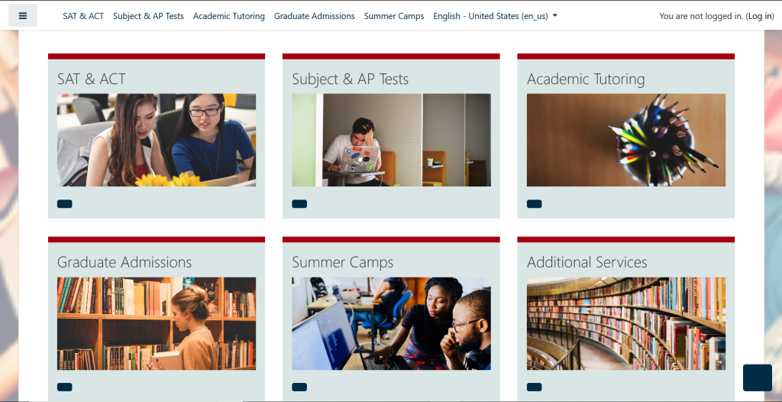Viewport: 782px width, 402px height.
Task: Click the Additional Services card heading
Action: (x=587, y=262)
